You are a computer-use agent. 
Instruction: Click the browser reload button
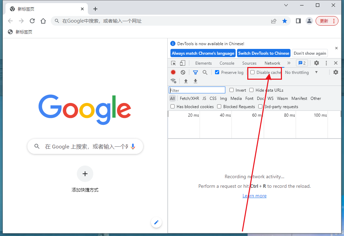[32, 21]
